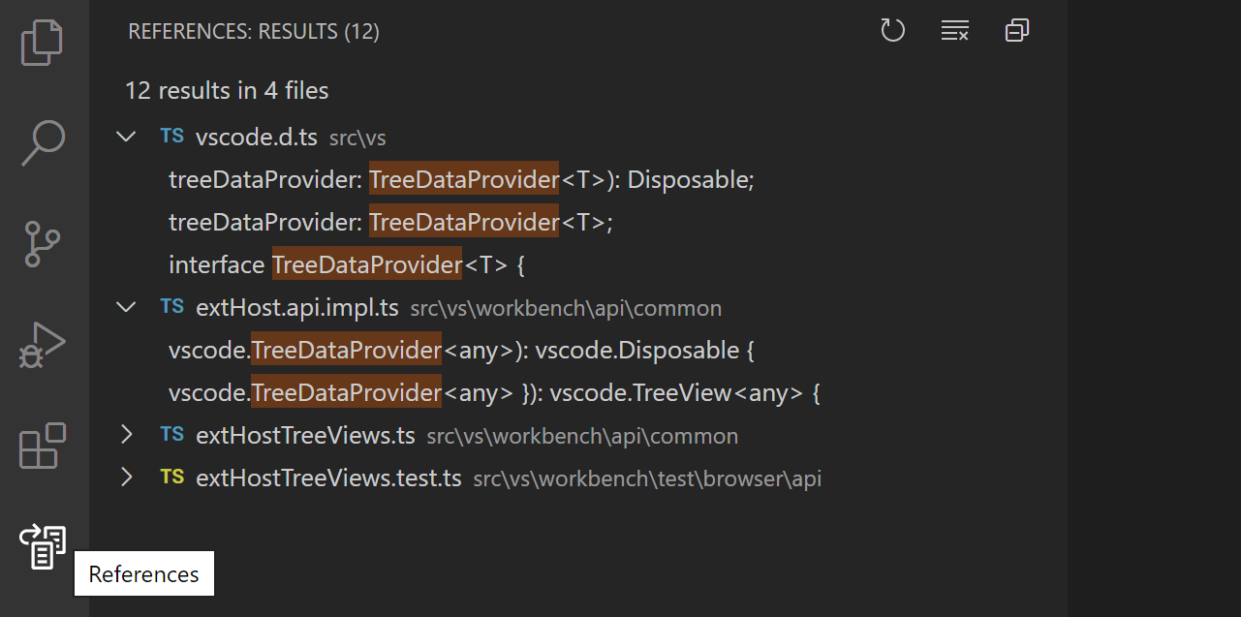Clear all reference results
This screenshot has width=1241, height=617.
(954, 30)
